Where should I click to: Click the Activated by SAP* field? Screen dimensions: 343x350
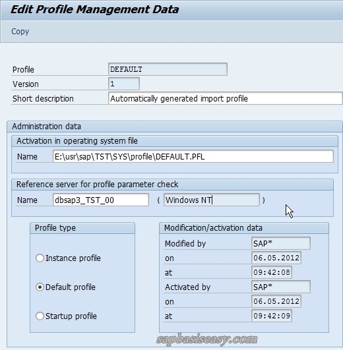(x=281, y=287)
